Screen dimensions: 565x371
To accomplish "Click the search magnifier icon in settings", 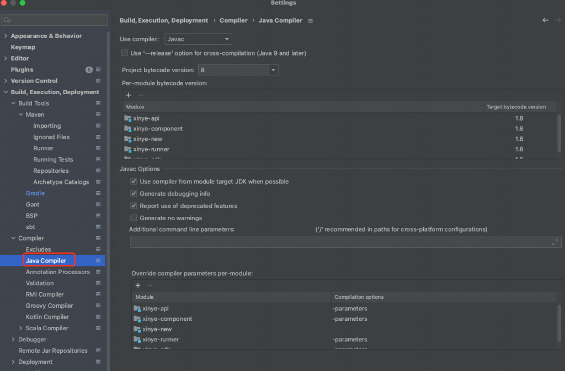I will pyautogui.click(x=7, y=20).
